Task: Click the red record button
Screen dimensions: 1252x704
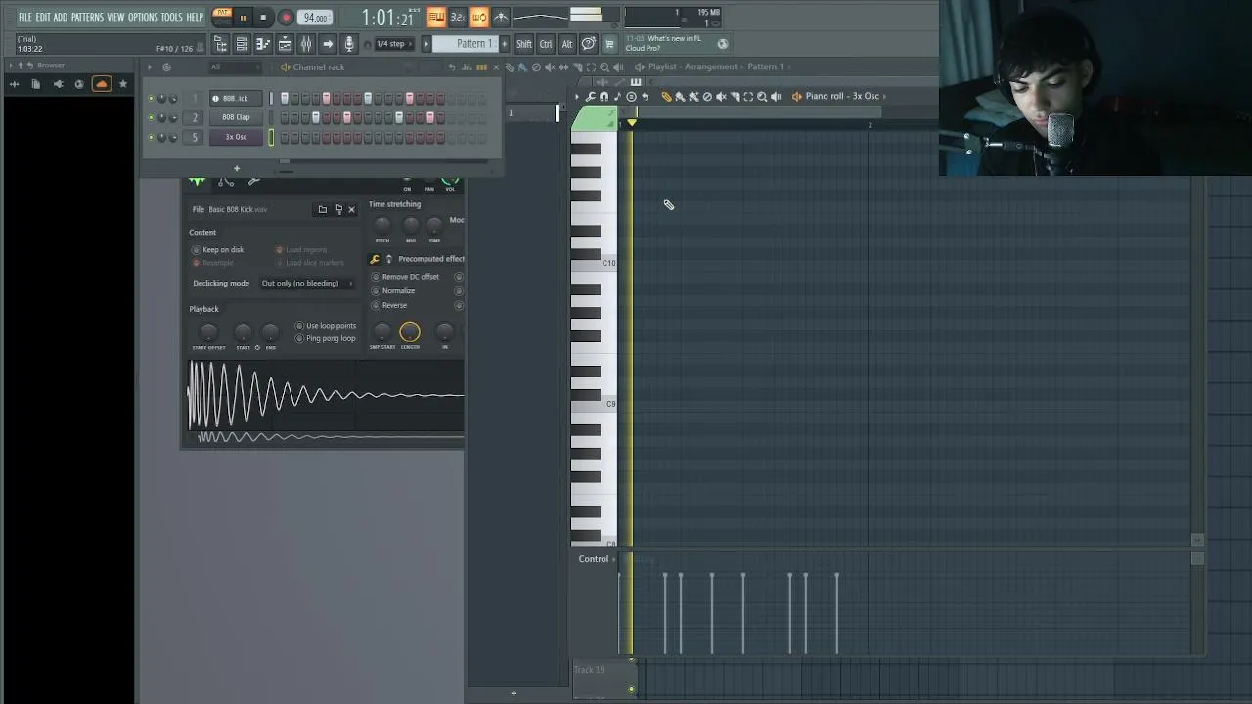Action: pos(286,17)
